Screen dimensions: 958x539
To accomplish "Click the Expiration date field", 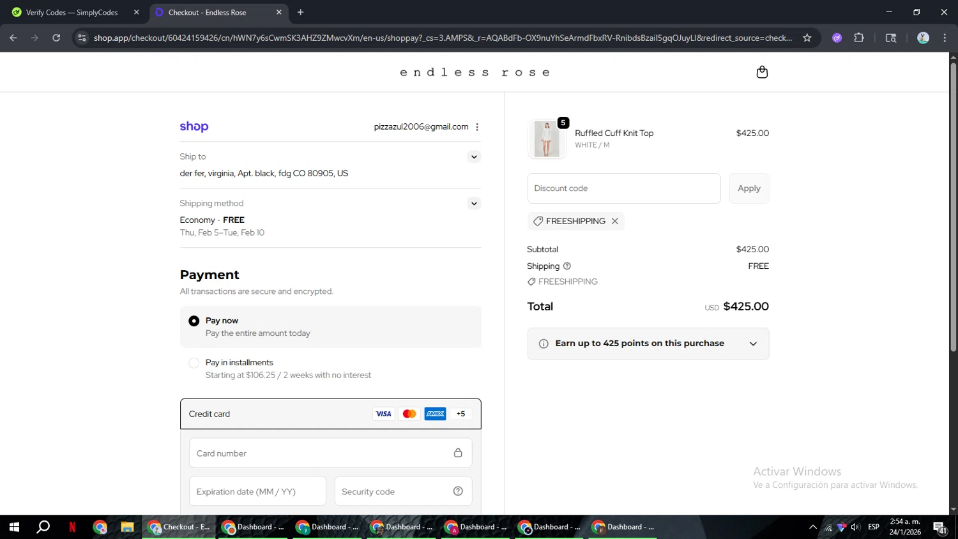I will 257,491.
